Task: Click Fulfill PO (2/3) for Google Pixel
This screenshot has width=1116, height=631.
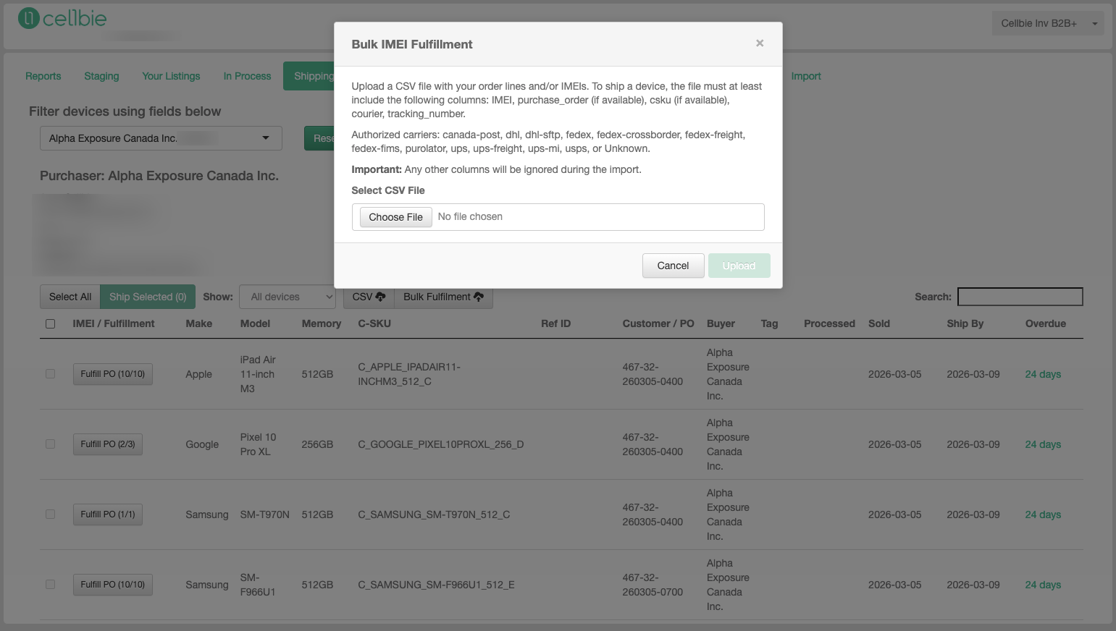Action: pyautogui.click(x=108, y=444)
